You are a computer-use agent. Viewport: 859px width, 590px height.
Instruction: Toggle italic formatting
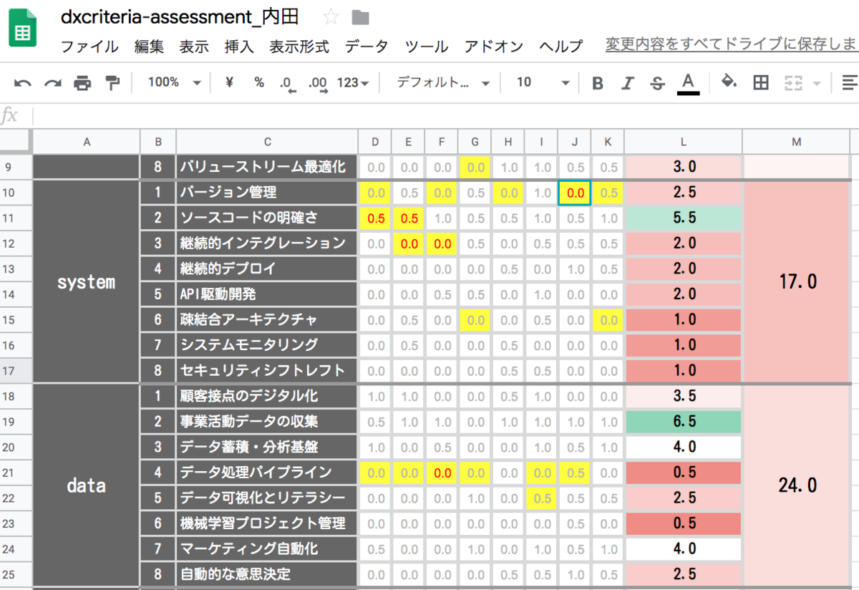(627, 82)
